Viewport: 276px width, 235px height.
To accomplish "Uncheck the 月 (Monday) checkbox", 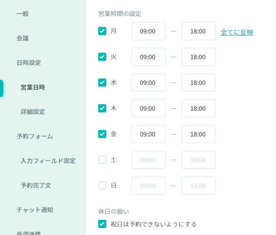I will coord(102,31).
